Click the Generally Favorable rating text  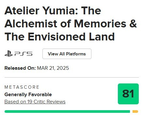tap(28, 95)
